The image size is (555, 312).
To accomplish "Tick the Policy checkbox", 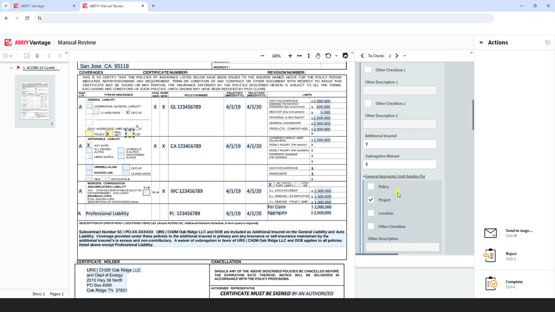I will [x=371, y=187].
